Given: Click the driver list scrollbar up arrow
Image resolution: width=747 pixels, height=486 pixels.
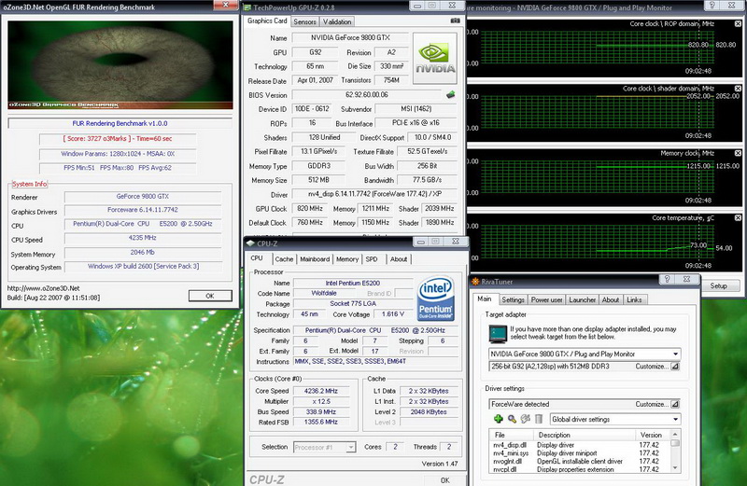Looking at the screenshot, I should click(x=675, y=435).
